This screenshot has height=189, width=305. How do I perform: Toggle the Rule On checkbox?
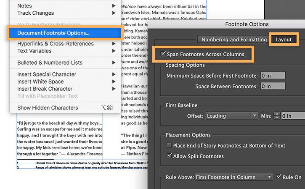pos(278,177)
